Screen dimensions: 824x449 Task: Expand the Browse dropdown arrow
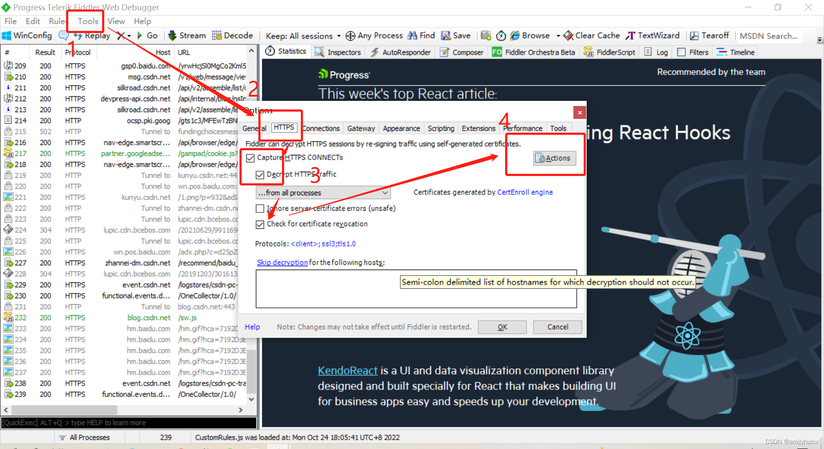coord(558,36)
